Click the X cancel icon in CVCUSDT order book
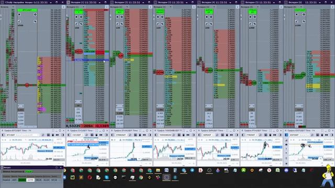The height and width of the screenshot is (188, 335). (76, 17)
